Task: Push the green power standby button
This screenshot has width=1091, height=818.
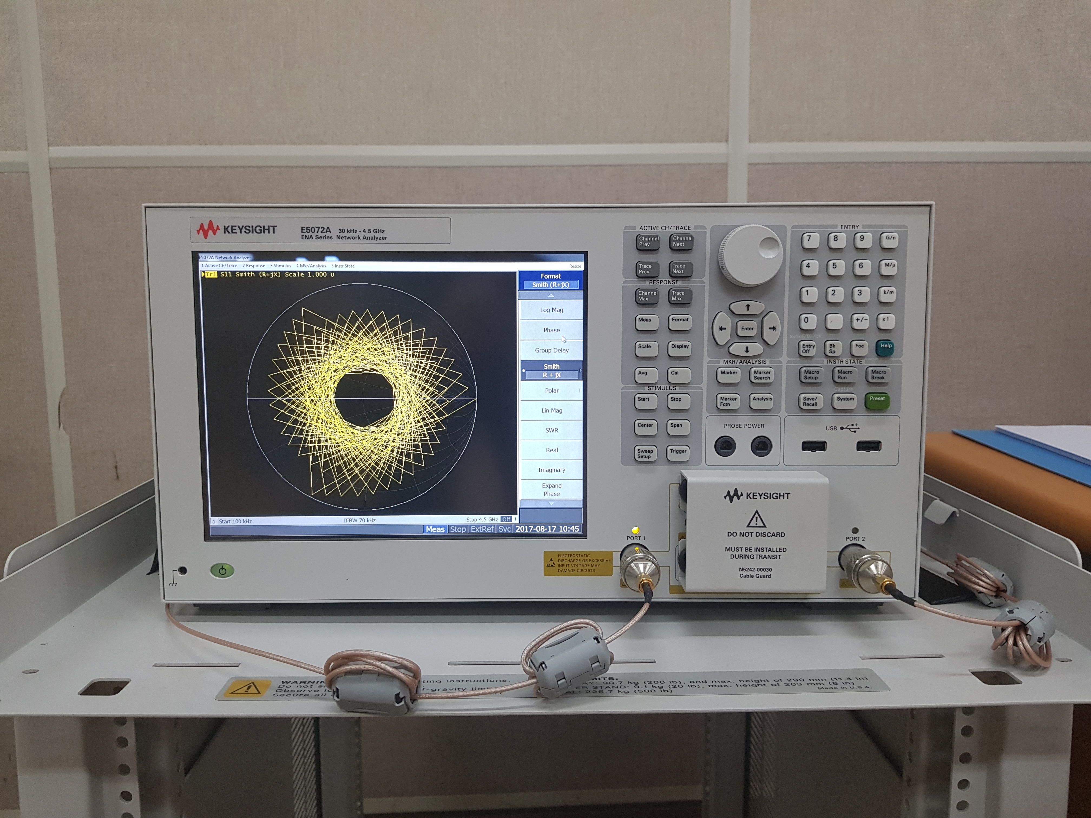Action: tap(222, 570)
